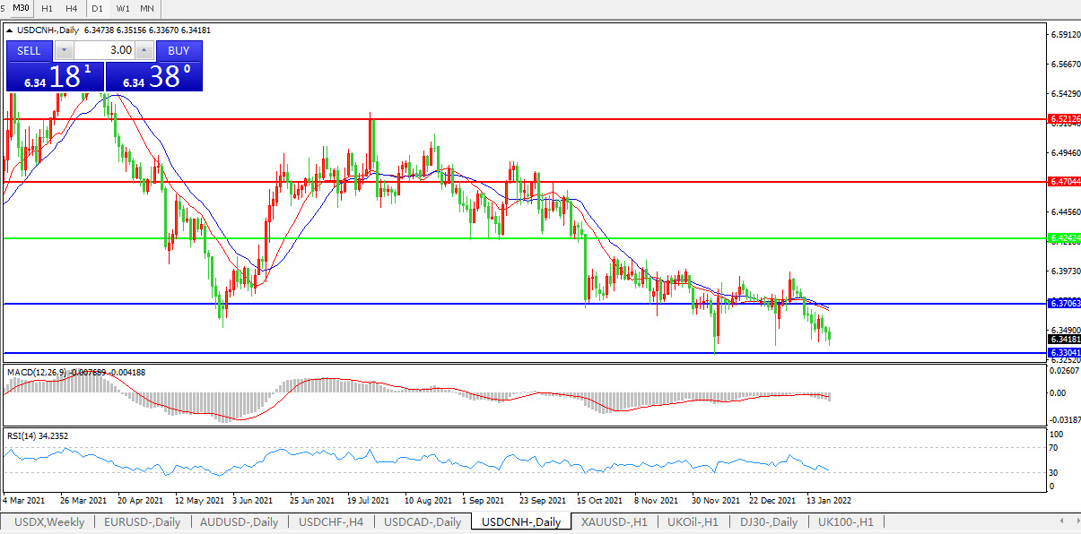The width and height of the screenshot is (1081, 534).
Task: Open the USDX,Weekly chart tab
Action: [x=49, y=521]
